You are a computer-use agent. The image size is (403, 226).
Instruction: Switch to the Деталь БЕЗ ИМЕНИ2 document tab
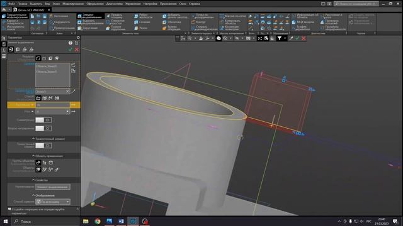tap(31, 10)
